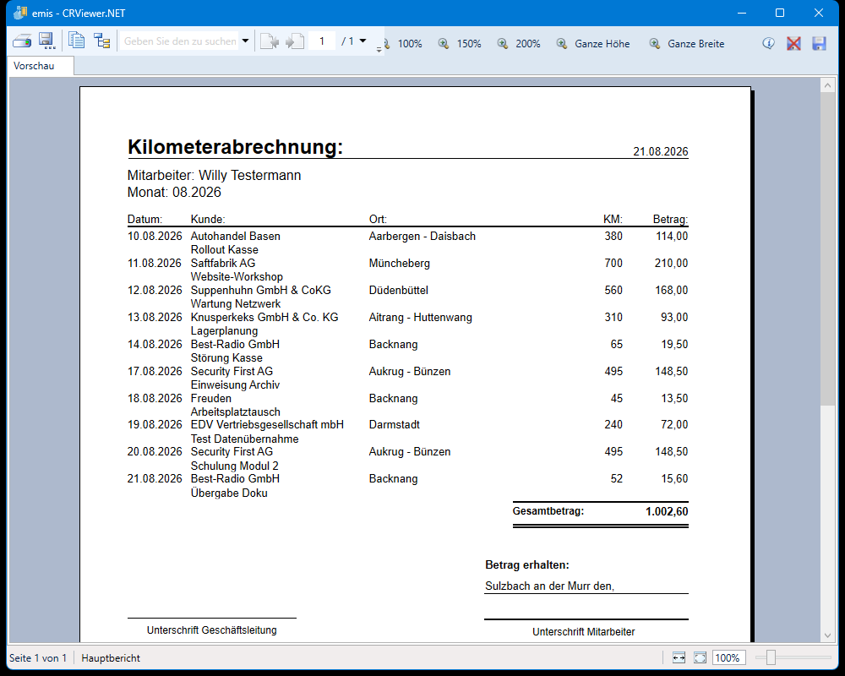The height and width of the screenshot is (676, 845).
Task: Click 'Sulzbach an der Murr den,' line
Action: click(x=550, y=586)
